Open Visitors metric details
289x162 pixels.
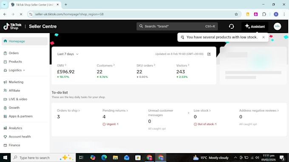pos(183,65)
